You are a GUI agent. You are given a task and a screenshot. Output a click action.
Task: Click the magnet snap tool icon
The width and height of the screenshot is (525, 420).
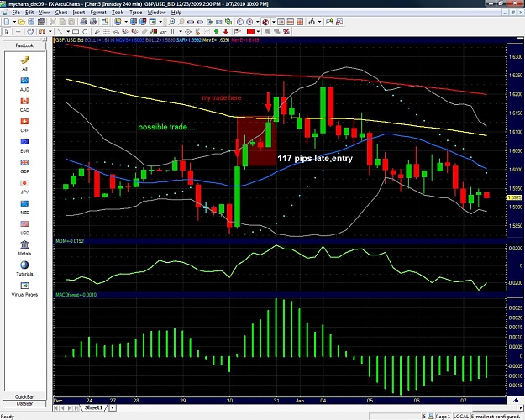(42, 31)
